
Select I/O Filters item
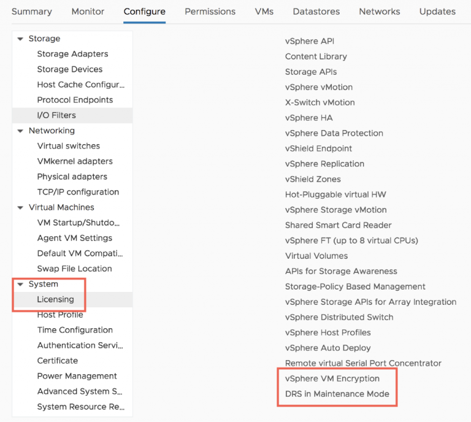pos(72,115)
